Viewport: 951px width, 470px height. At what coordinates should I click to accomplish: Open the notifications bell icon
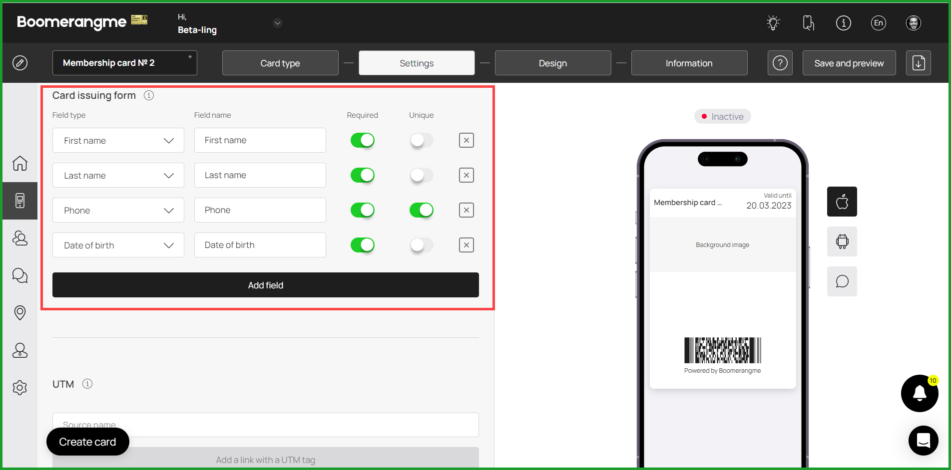tap(920, 393)
